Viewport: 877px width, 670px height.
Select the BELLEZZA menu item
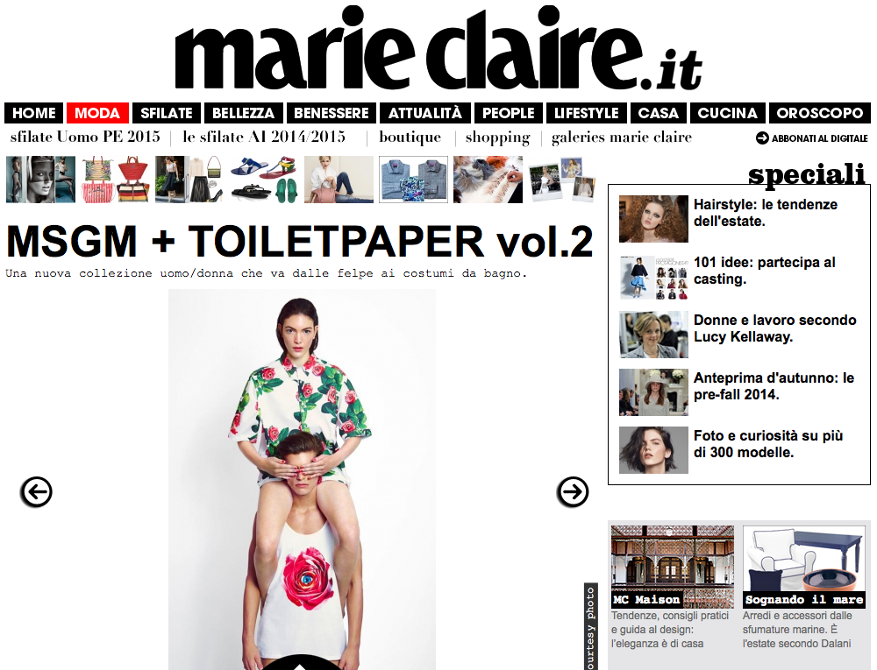pos(243,113)
